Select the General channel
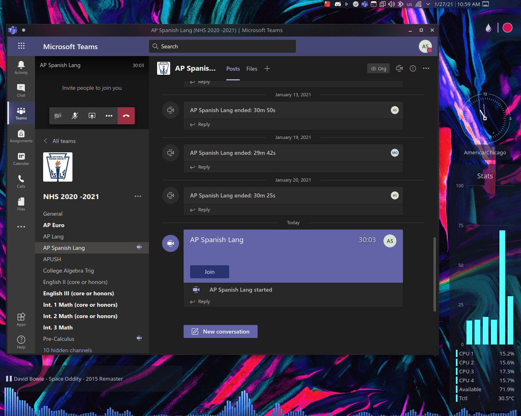 coord(92,214)
